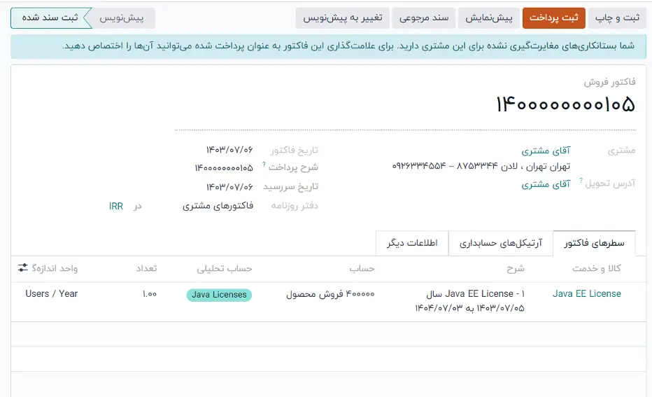Click the حساب column header
The width and height of the screenshot is (652, 397).
(362, 268)
